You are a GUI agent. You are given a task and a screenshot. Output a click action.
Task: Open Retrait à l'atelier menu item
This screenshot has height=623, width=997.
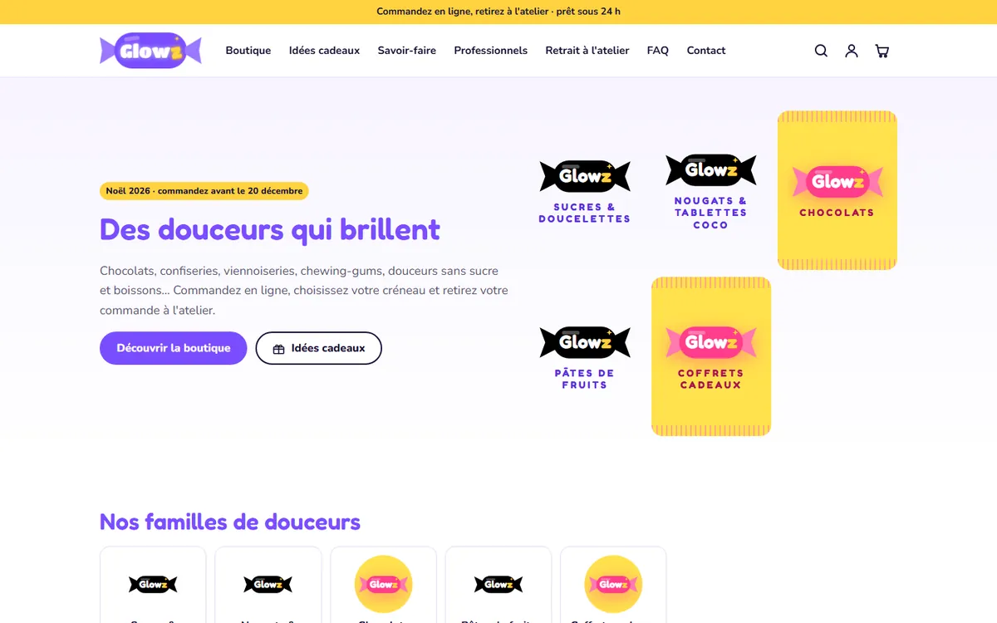pos(587,51)
